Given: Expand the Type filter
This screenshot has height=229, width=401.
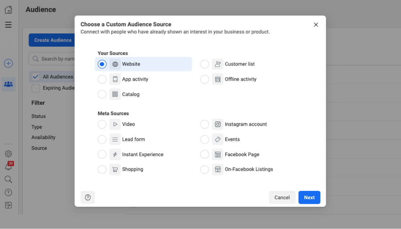Looking at the screenshot, I should (x=37, y=127).
